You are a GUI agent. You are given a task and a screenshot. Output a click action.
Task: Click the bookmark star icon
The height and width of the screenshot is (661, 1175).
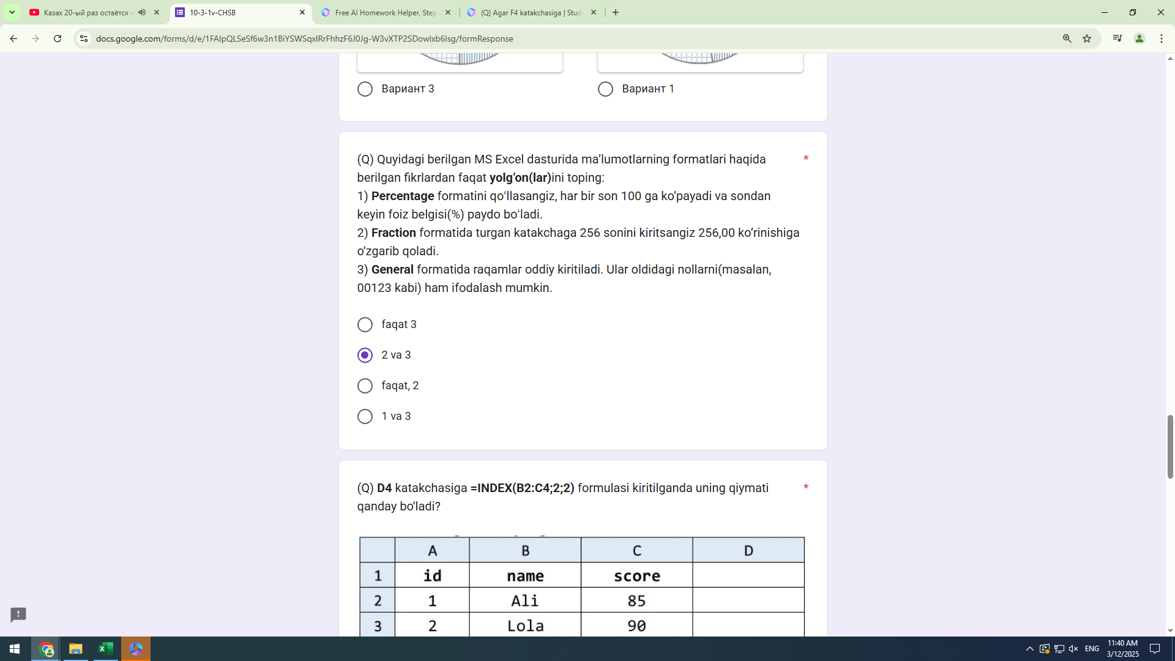[1087, 38]
